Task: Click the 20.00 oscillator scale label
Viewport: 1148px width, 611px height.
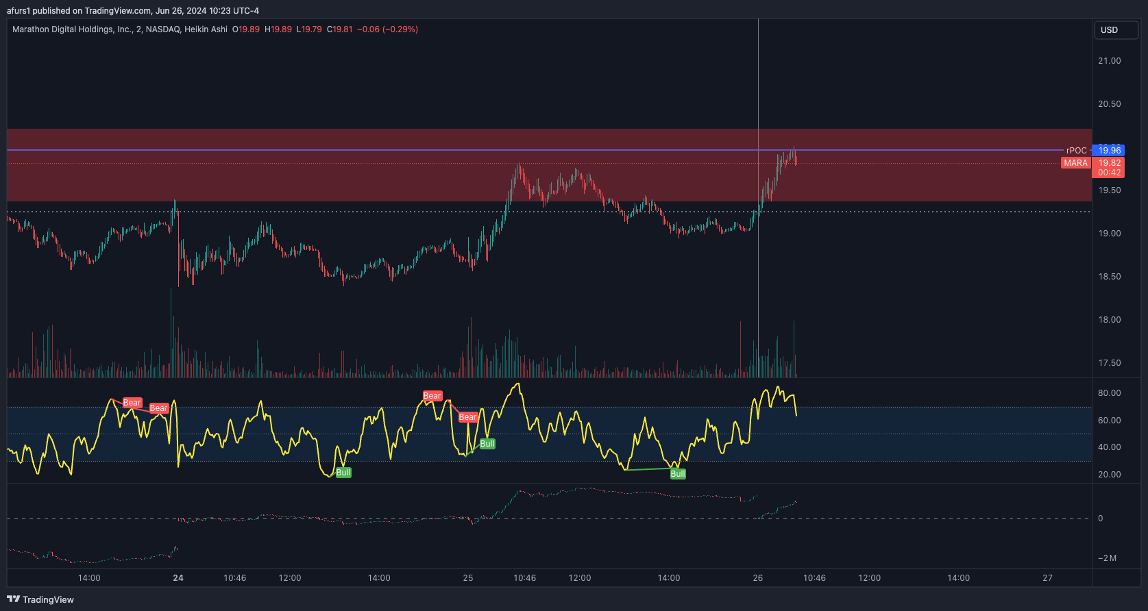Action: click(x=1110, y=475)
